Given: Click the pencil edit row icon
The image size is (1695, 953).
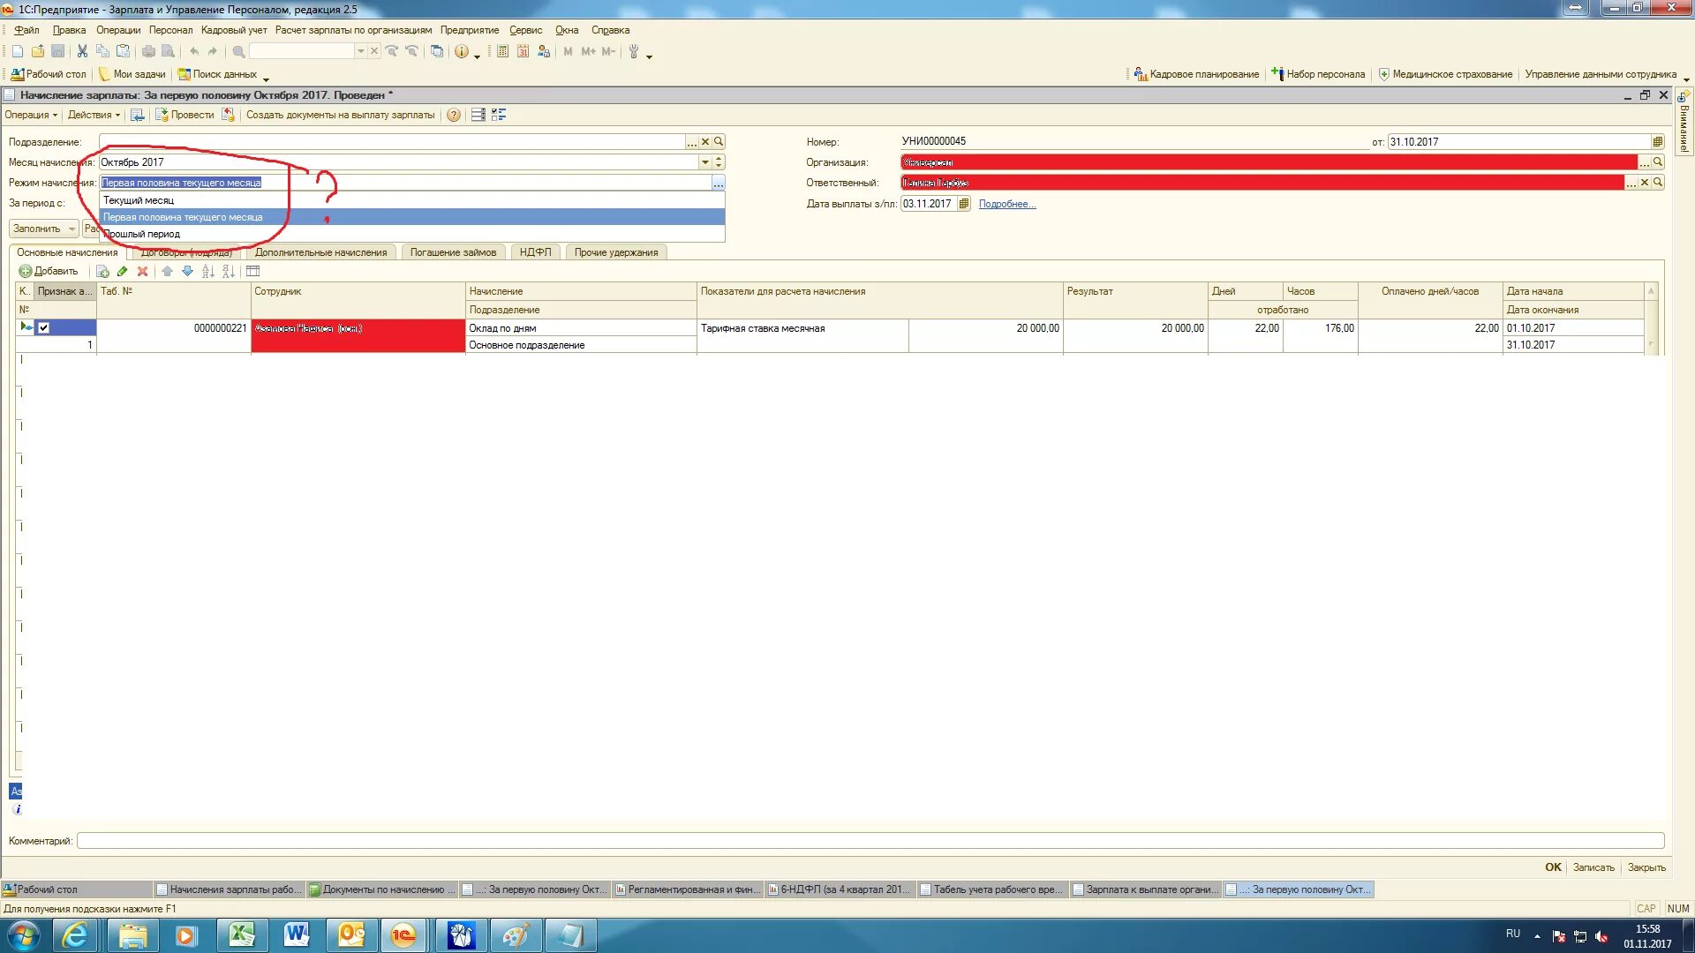Looking at the screenshot, I should click(x=122, y=272).
